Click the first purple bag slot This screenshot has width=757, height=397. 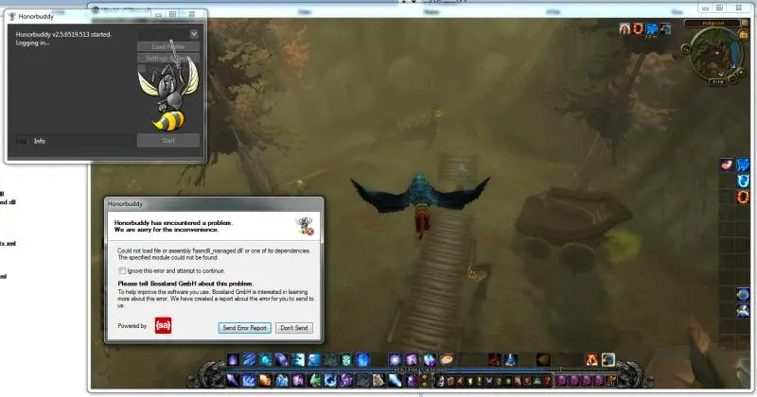pos(561,381)
